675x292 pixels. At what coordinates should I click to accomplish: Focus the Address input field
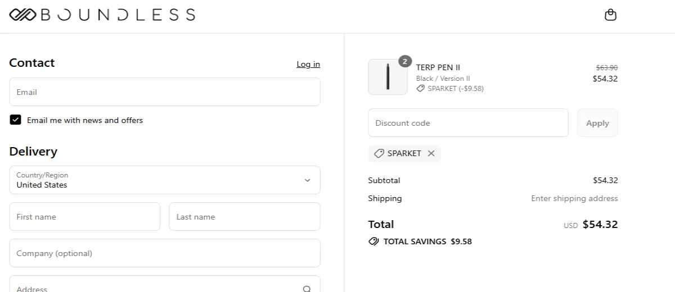tap(165, 284)
